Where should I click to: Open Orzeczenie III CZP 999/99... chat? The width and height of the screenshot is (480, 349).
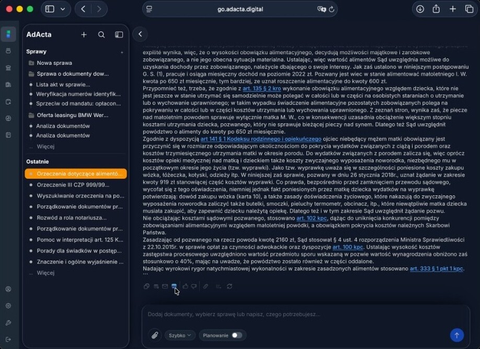click(x=73, y=185)
